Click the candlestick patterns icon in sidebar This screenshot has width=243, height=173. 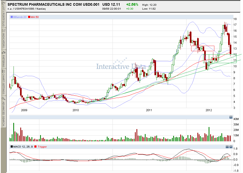pos(3,52)
